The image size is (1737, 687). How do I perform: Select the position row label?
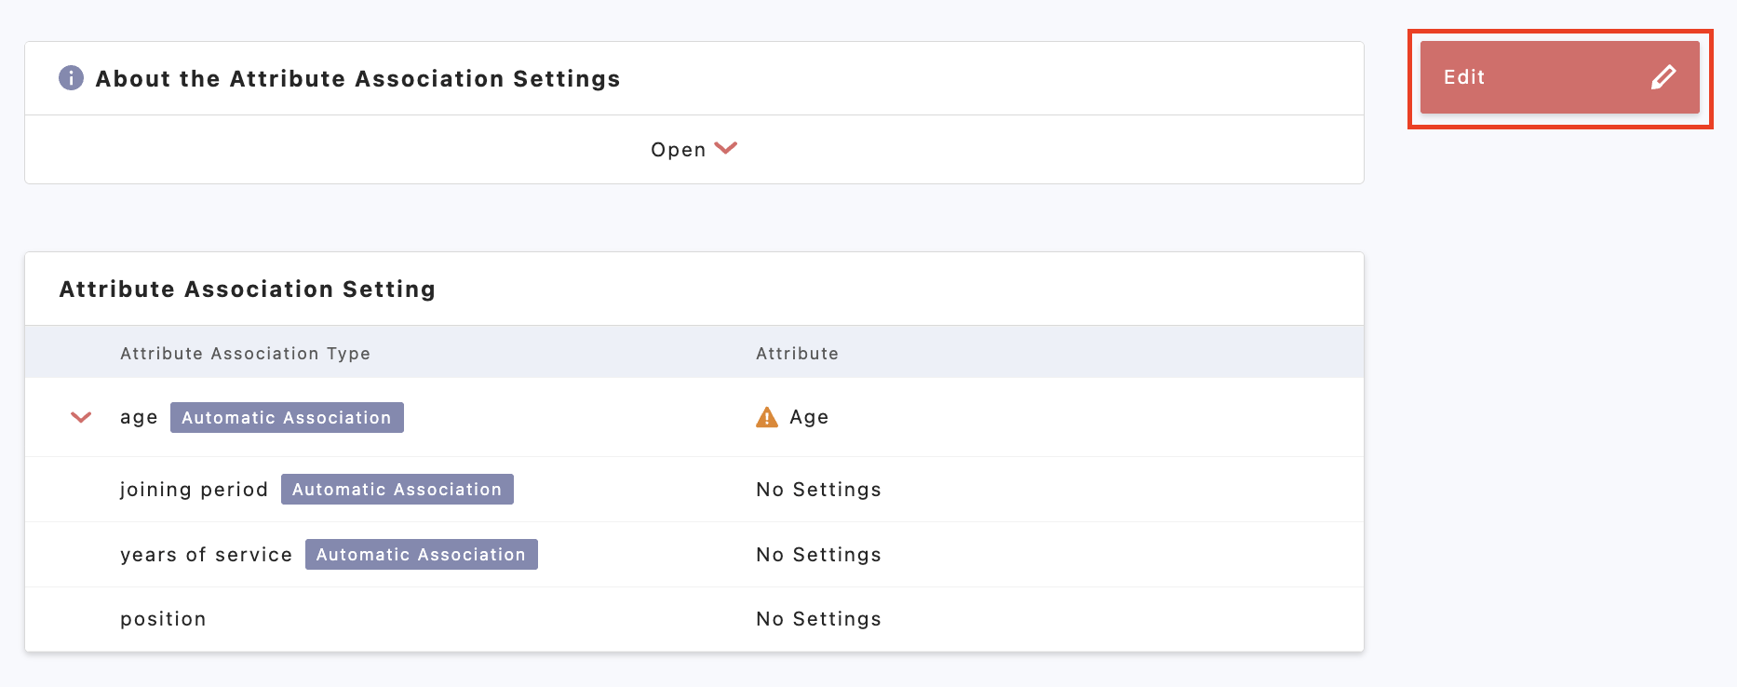coord(163,619)
